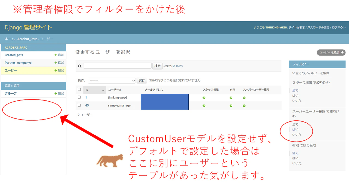Click the 全 15 件 show-all link
Viewport: 349px width, 196px height.
point(177,66)
